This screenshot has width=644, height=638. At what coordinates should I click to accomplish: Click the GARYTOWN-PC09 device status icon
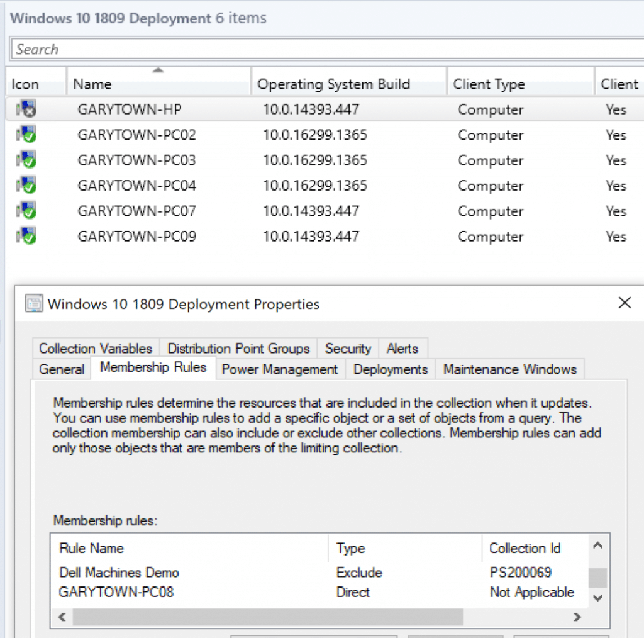click(26, 237)
